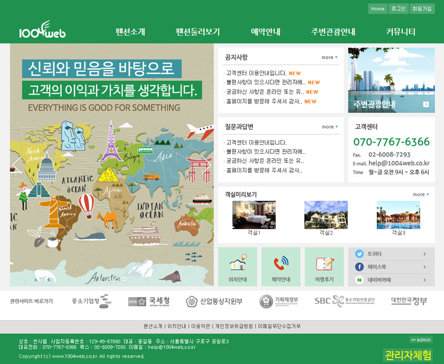Click the 회원가입 button
444x364 pixels.
click(x=422, y=9)
